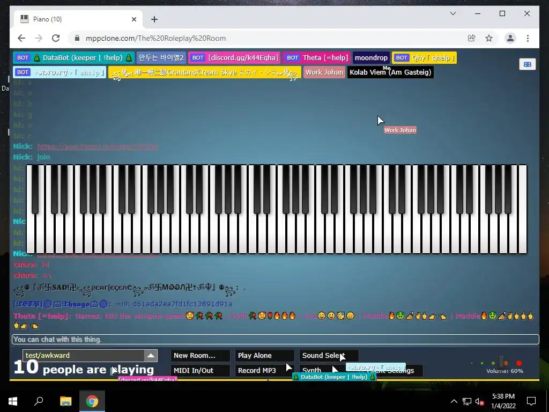The image size is (549, 412).
Task: Open a new browser tab
Action: click(x=154, y=19)
